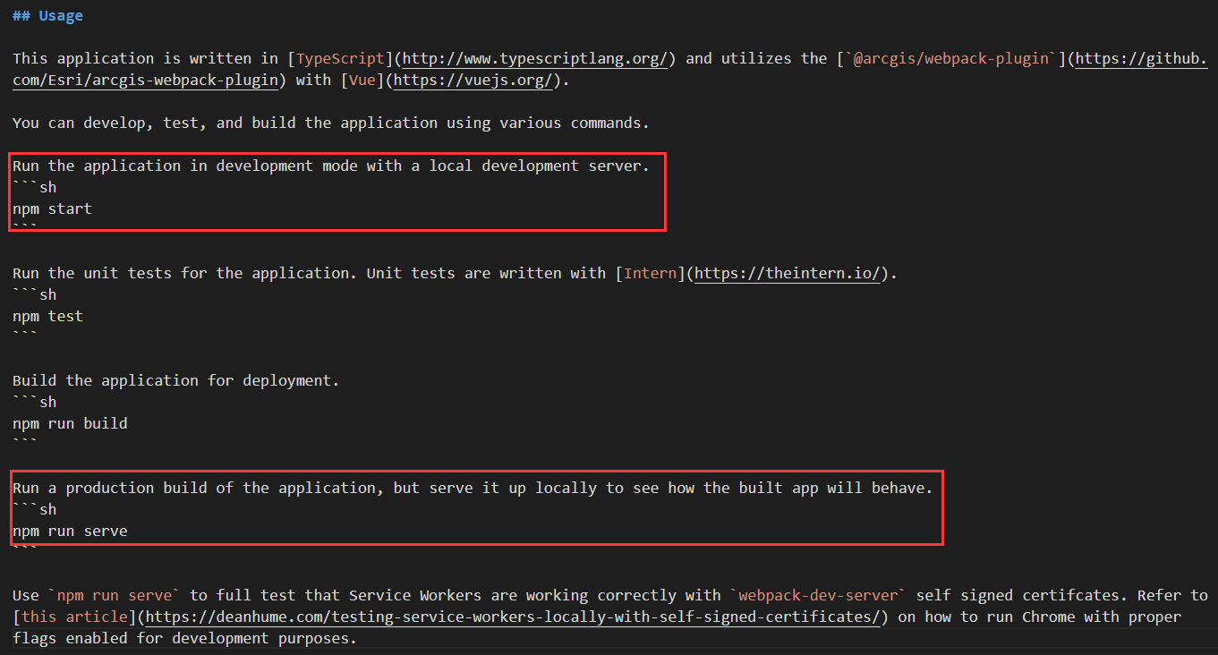Click the "npm run build" command line
Viewport: 1218px width, 655px height.
coord(70,423)
